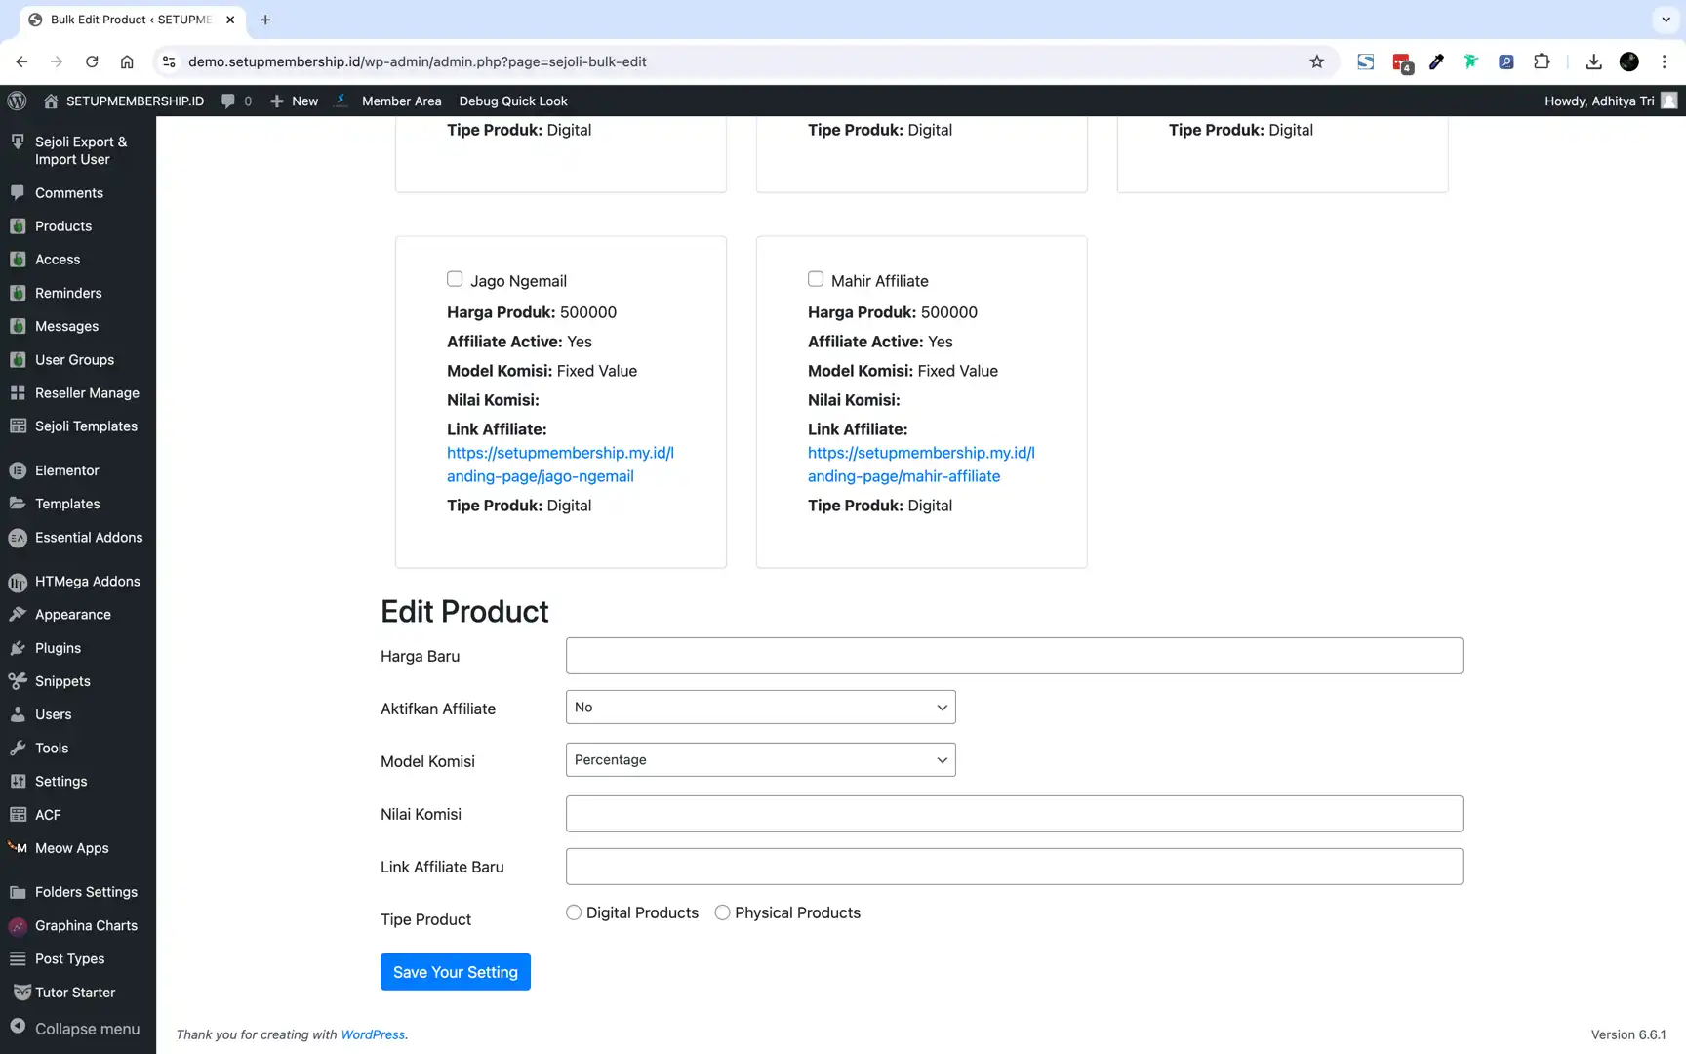Click Member Area in the admin bar

click(401, 101)
